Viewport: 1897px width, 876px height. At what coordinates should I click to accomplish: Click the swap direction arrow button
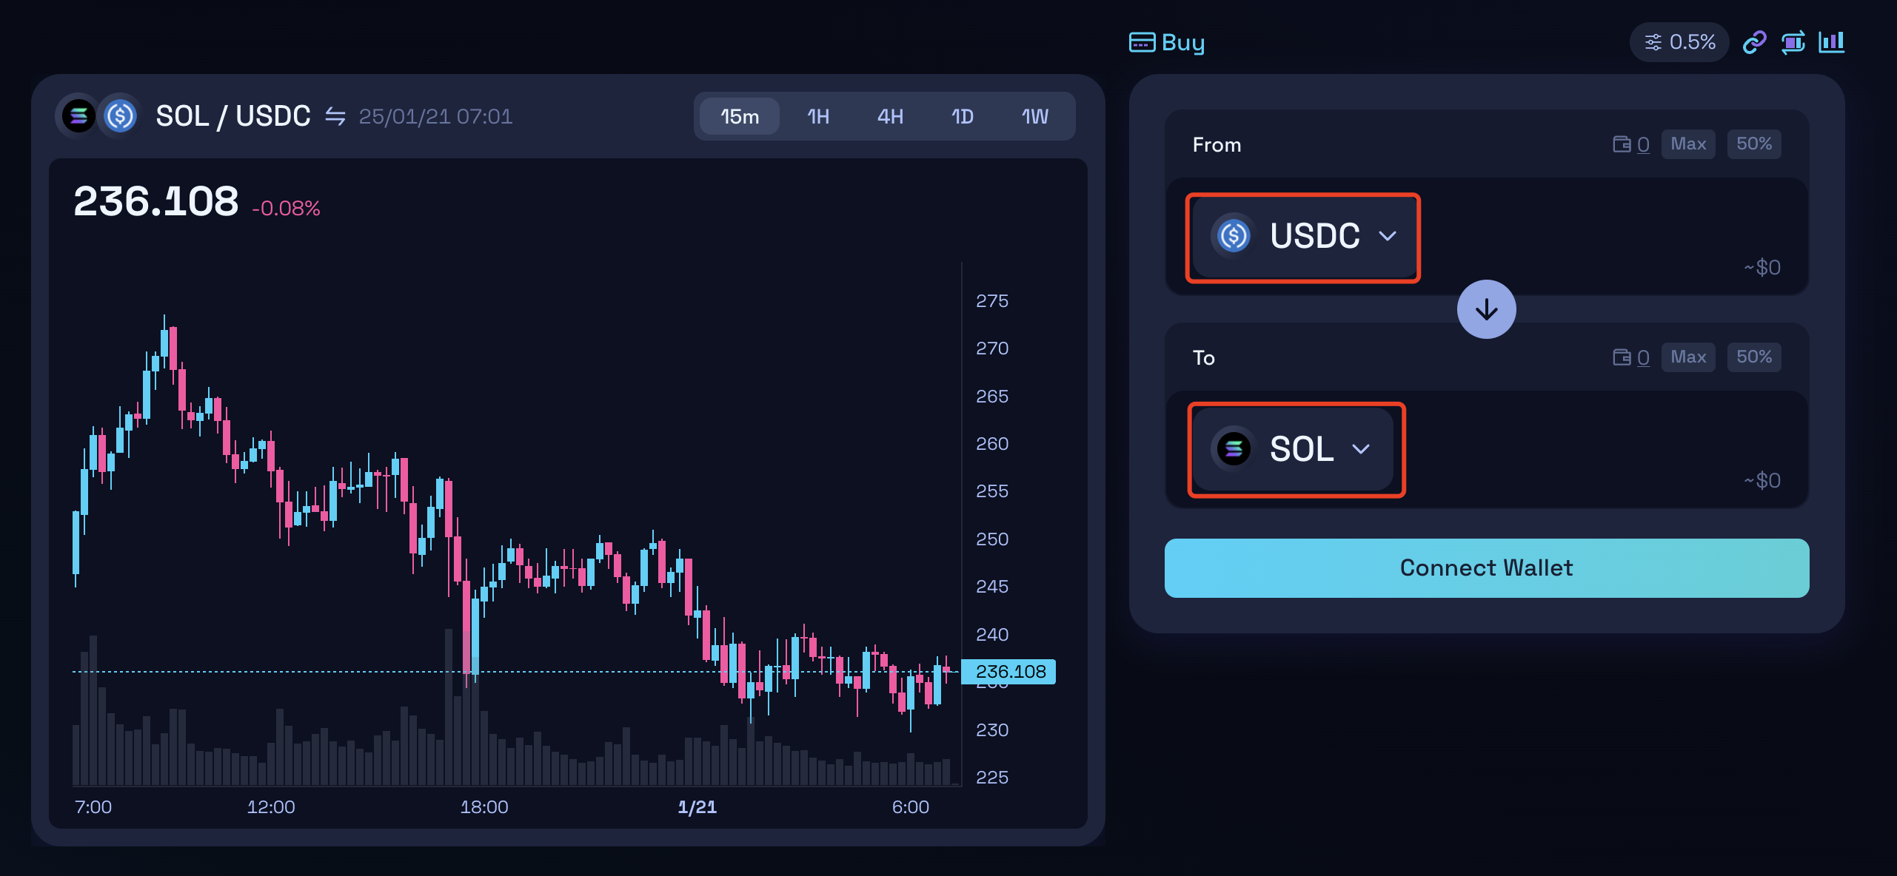pyautogui.click(x=1487, y=311)
